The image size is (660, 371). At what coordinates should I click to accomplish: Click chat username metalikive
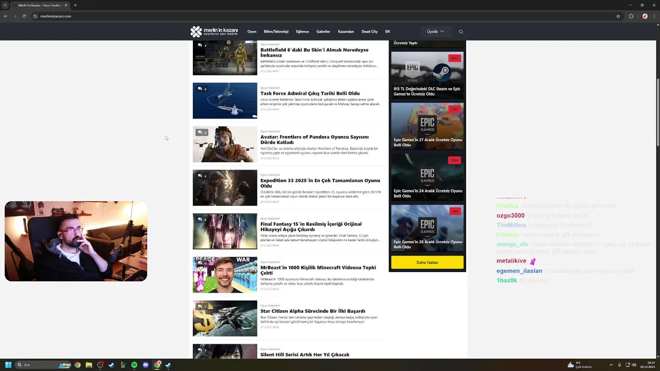511,261
